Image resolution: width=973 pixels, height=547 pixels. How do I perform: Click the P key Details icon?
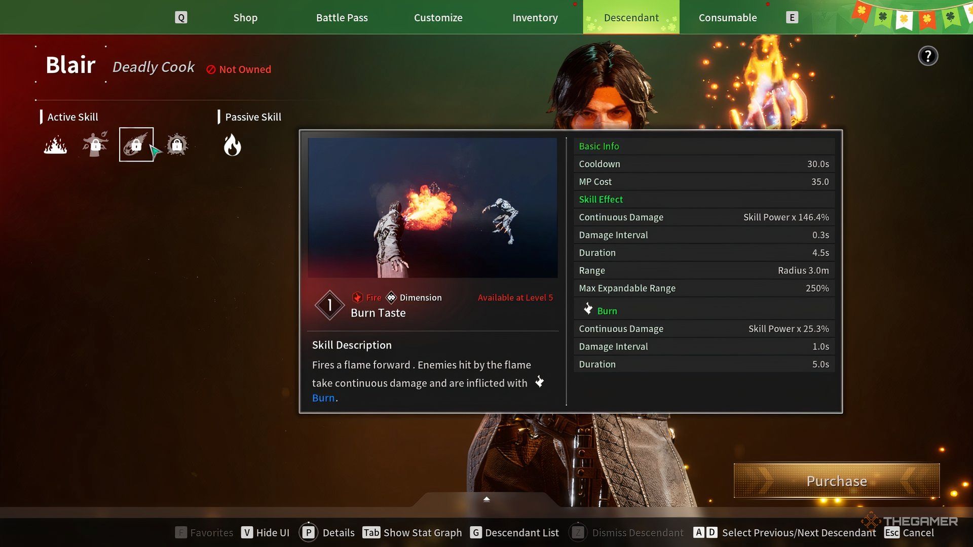coord(308,532)
